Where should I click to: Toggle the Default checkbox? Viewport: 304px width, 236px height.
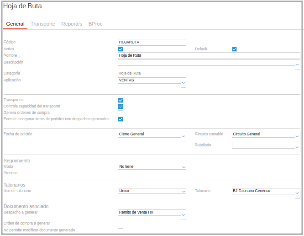[234, 49]
